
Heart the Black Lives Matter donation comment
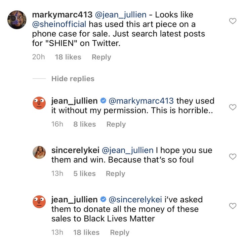(x=232, y=206)
